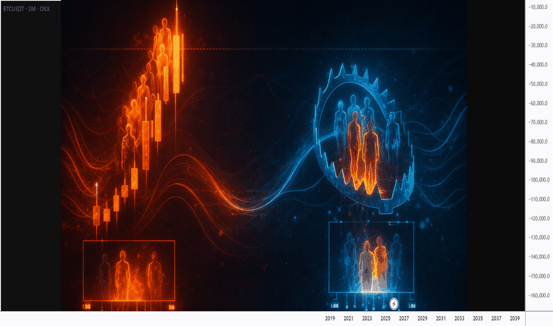Click the -80,000.0 price scale value
This screenshot has height=326, width=553.
[x=539, y=142]
